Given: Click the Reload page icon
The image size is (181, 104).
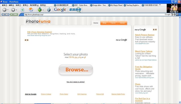Looking at the screenshot, I should coord(22,10).
